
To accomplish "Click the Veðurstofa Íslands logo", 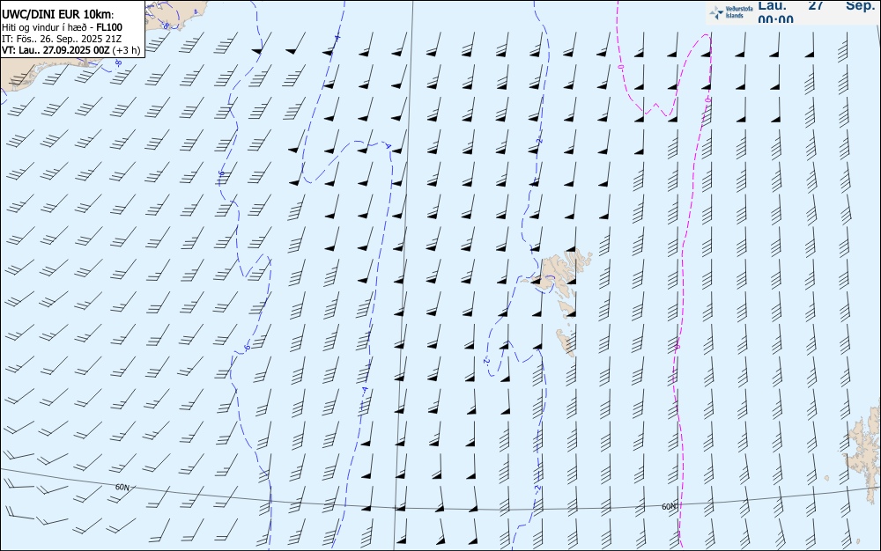I will pos(731,12).
